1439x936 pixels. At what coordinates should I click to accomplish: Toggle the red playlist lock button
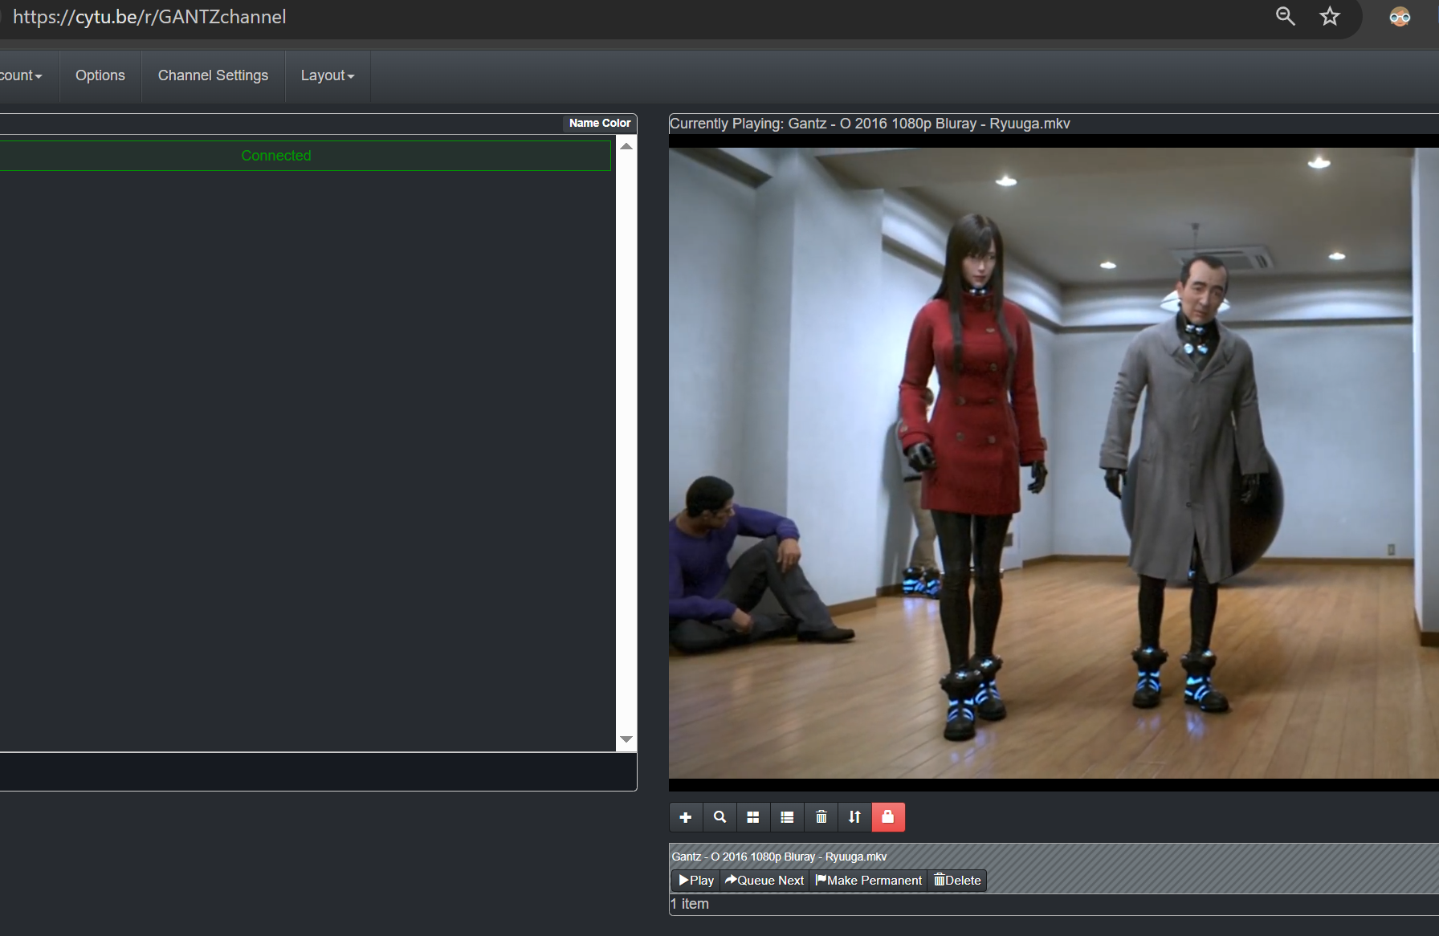click(888, 817)
